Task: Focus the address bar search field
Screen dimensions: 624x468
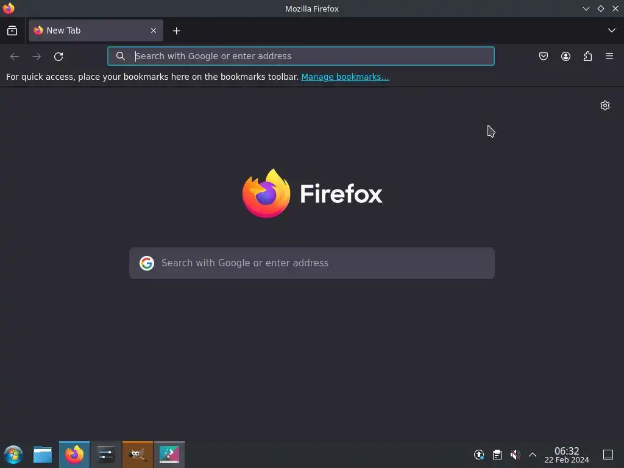Action: (301, 56)
